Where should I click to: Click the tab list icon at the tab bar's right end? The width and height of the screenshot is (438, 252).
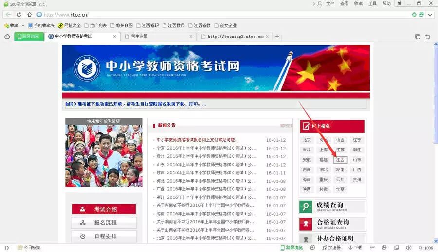click(418, 37)
